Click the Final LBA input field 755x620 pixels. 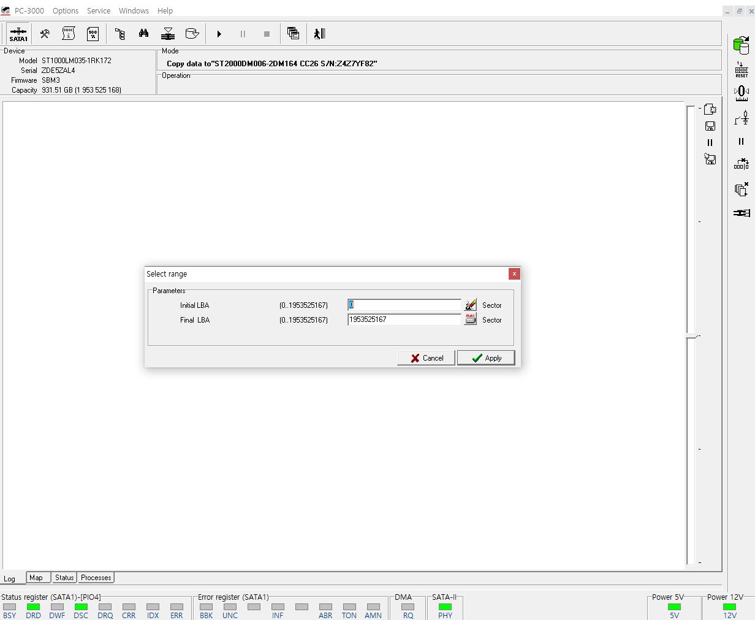404,320
